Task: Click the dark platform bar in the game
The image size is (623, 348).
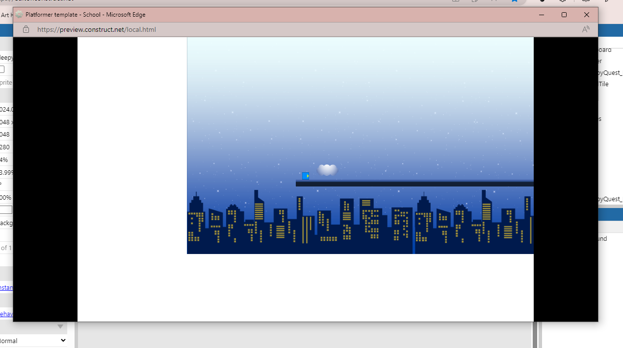Action: coord(415,183)
